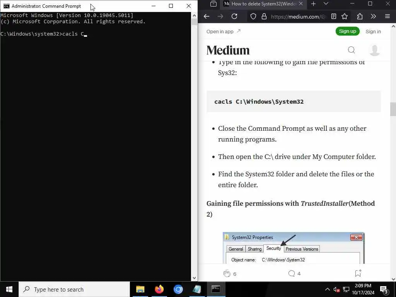
Task: Clap for the article
Action: pos(227,273)
